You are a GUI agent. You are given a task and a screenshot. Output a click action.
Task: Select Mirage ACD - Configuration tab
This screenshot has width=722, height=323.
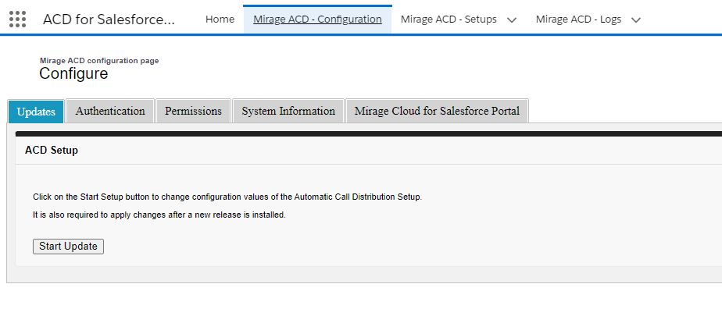tap(317, 20)
